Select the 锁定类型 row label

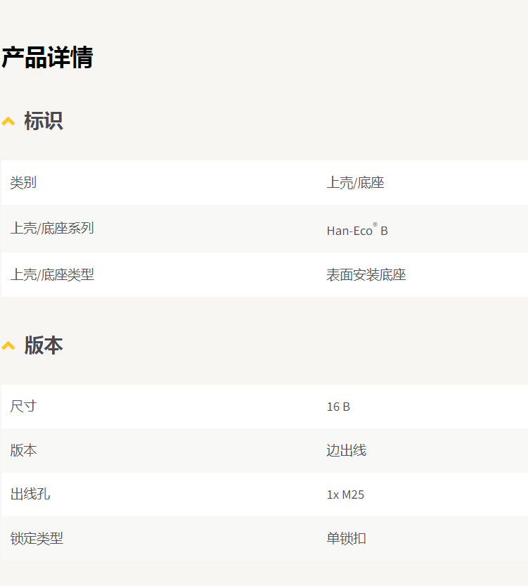(37, 539)
